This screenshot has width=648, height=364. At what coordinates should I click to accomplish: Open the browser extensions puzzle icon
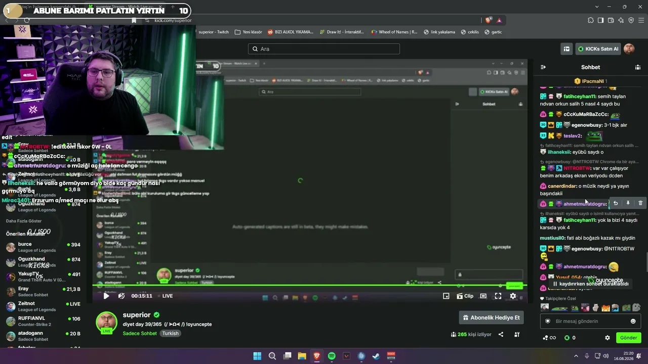pos(591,20)
